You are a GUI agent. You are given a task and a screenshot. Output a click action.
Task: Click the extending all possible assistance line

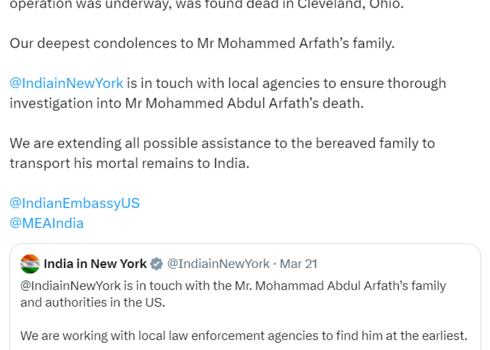click(222, 143)
